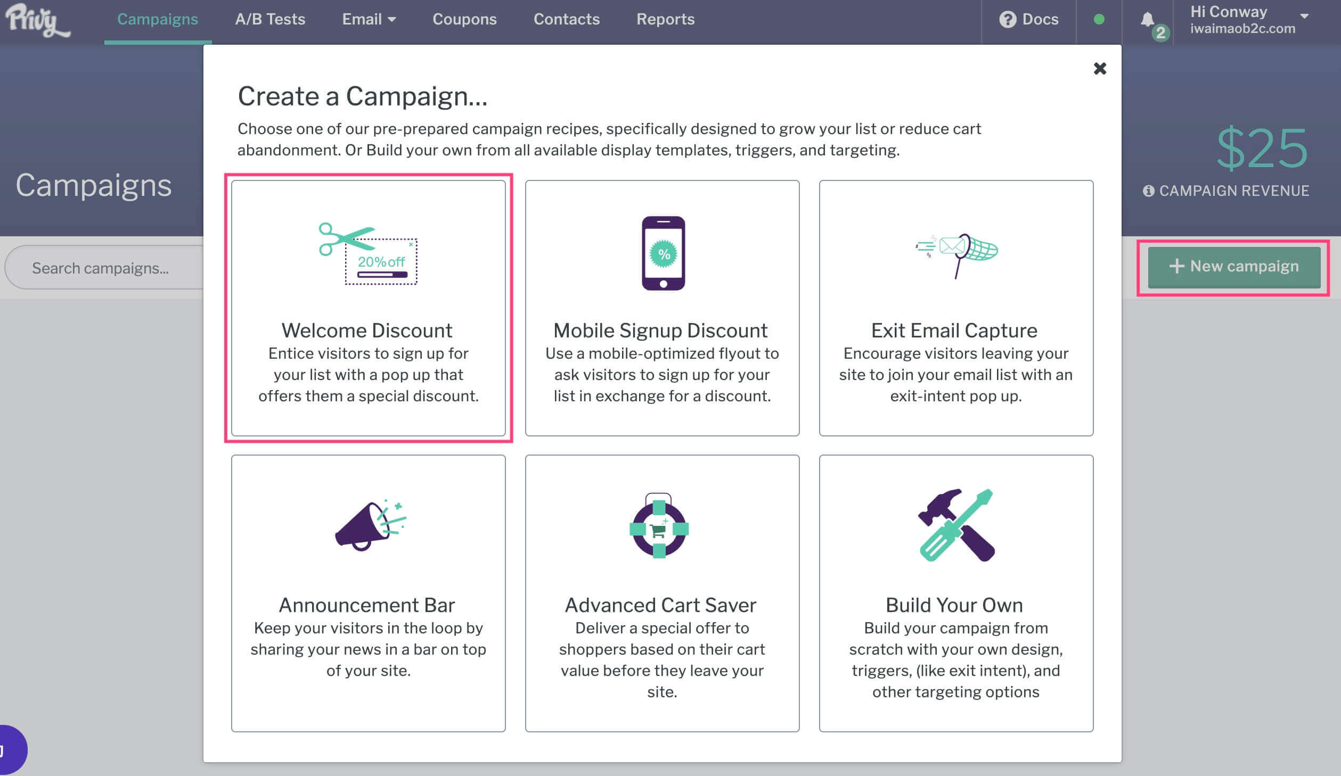The image size is (1341, 776).
Task: Open the Docs help link
Action: 1028,20
